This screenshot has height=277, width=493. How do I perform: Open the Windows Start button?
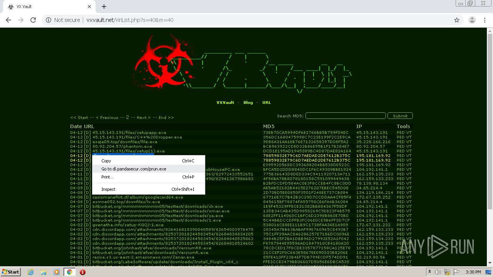pos(11,272)
